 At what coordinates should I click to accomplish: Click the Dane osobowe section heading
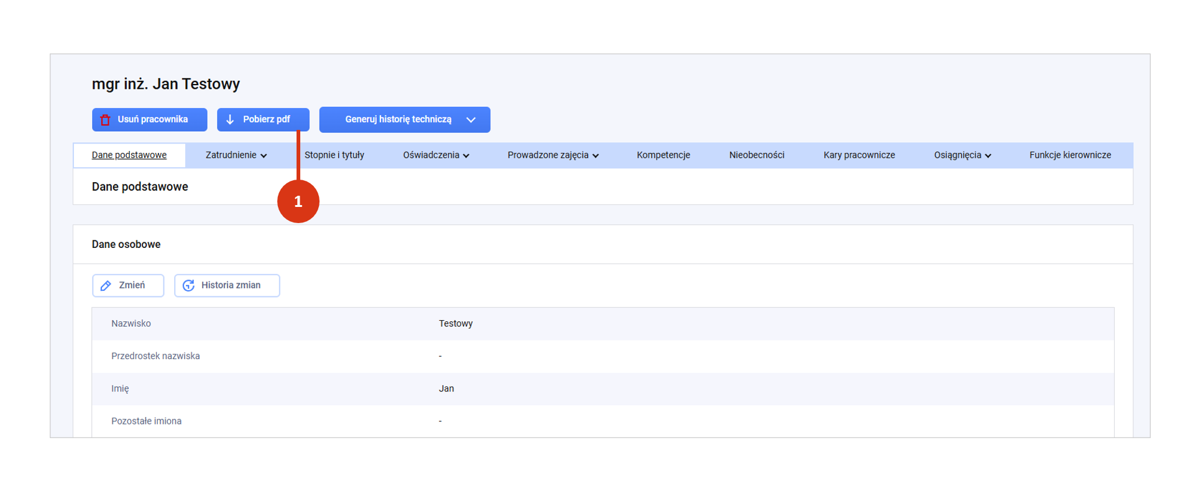tap(126, 244)
